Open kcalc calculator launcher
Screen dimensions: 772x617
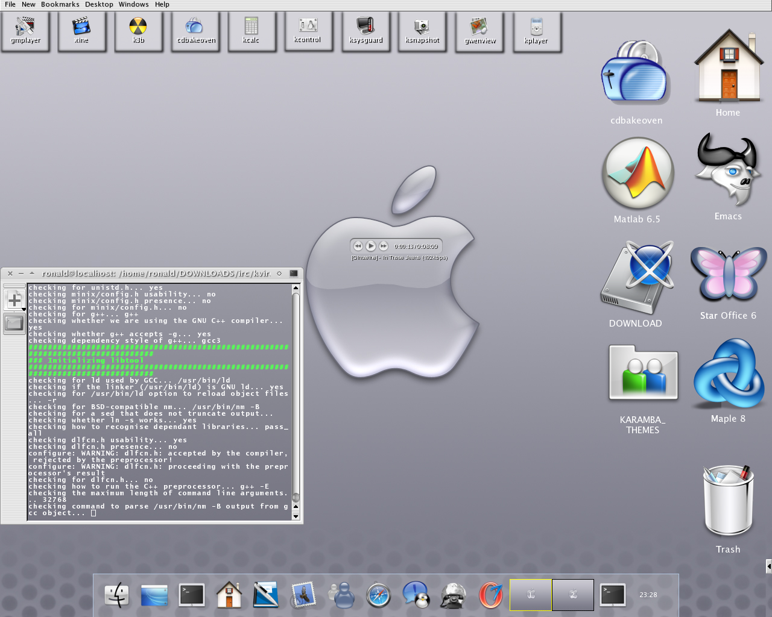252,31
